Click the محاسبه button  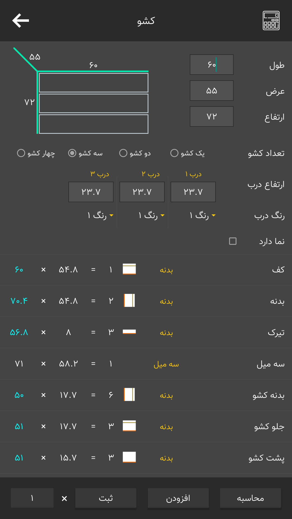point(250,498)
